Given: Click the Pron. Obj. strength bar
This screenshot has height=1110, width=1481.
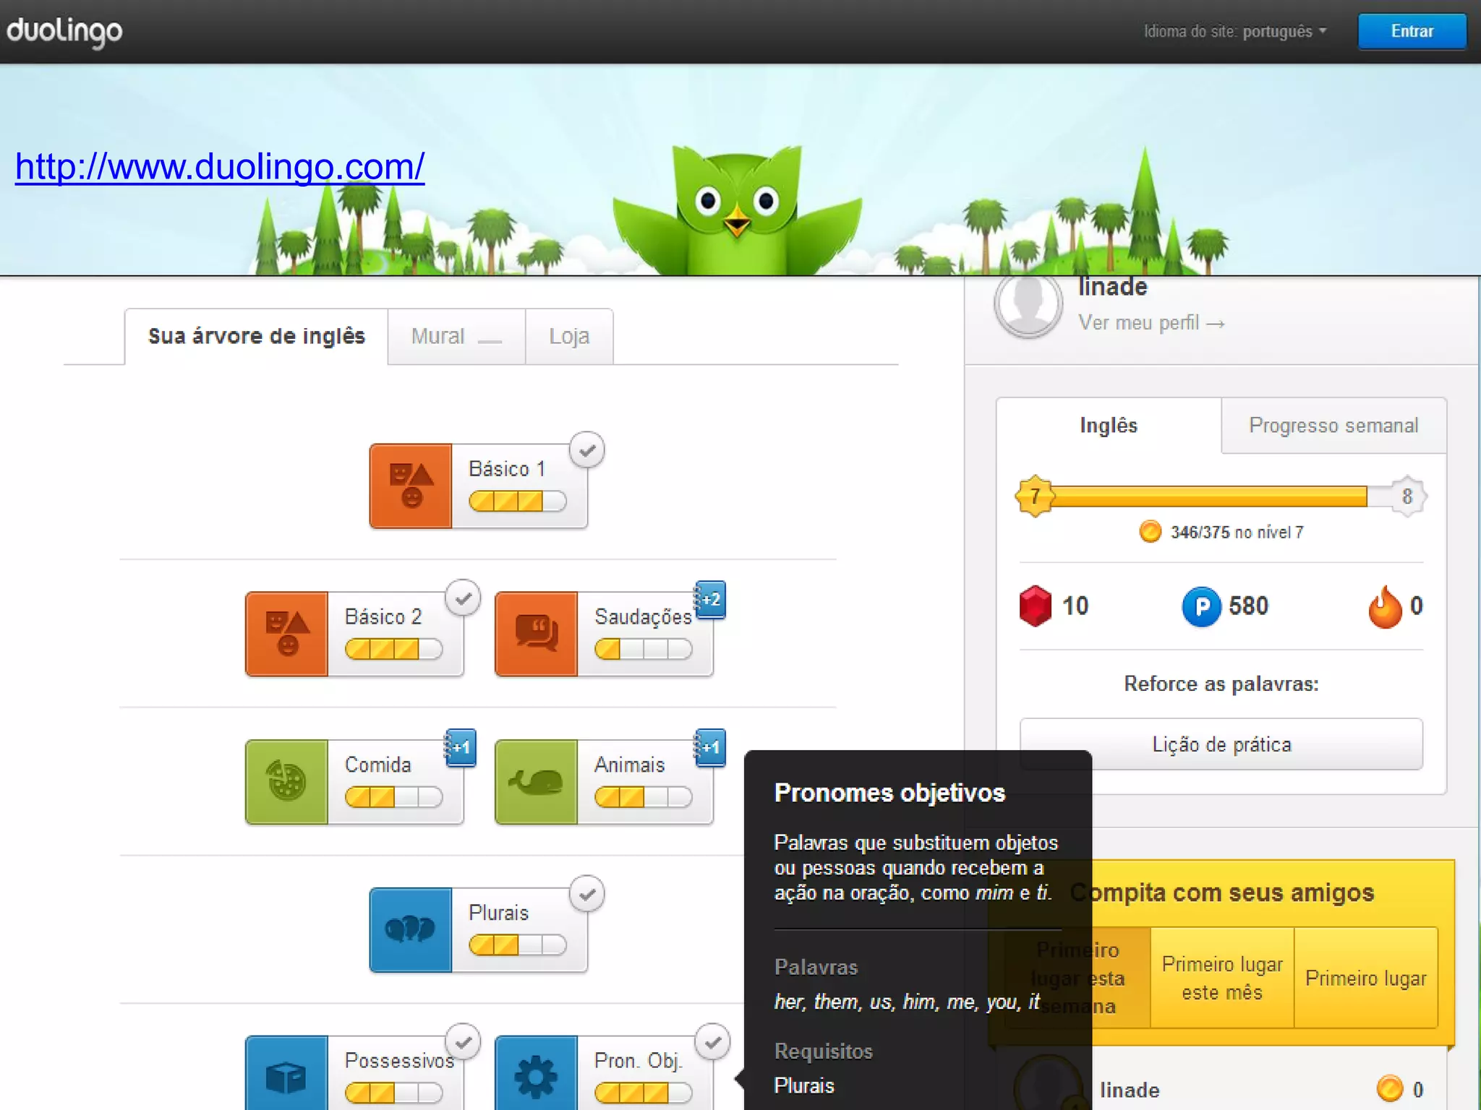Looking at the screenshot, I should coord(643,1093).
